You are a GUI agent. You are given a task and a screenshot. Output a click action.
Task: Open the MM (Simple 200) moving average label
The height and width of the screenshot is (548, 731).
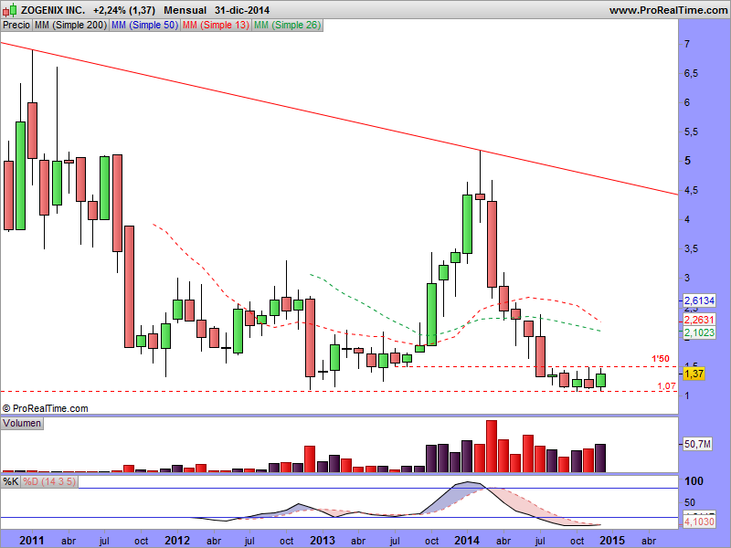point(70,26)
